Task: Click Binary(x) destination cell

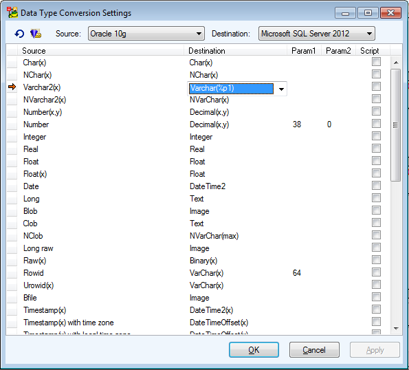Action: [x=203, y=261]
